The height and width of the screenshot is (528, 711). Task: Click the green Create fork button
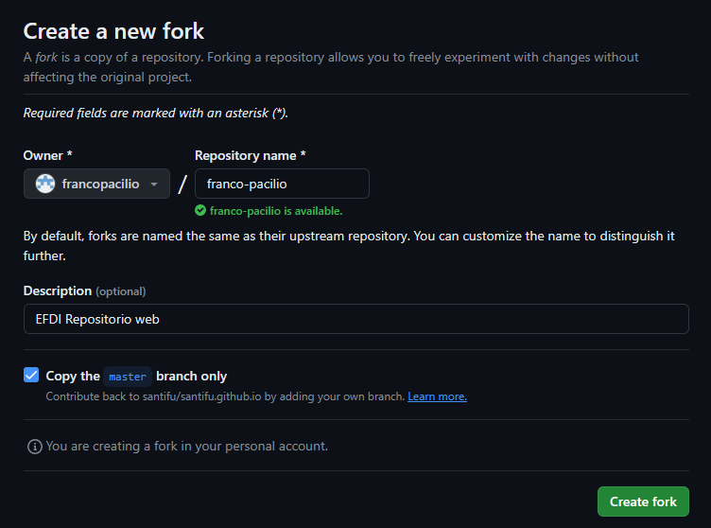[643, 502]
